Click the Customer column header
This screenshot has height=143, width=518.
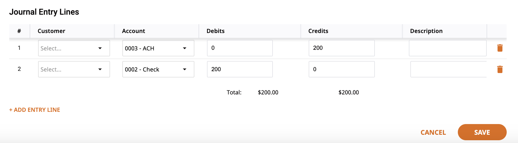pyautogui.click(x=51, y=31)
